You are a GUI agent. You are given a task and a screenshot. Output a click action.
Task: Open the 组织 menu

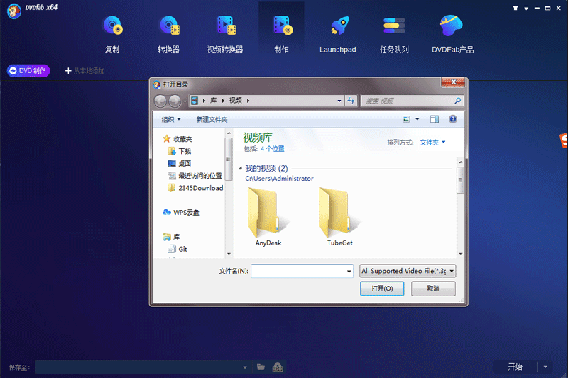click(171, 119)
